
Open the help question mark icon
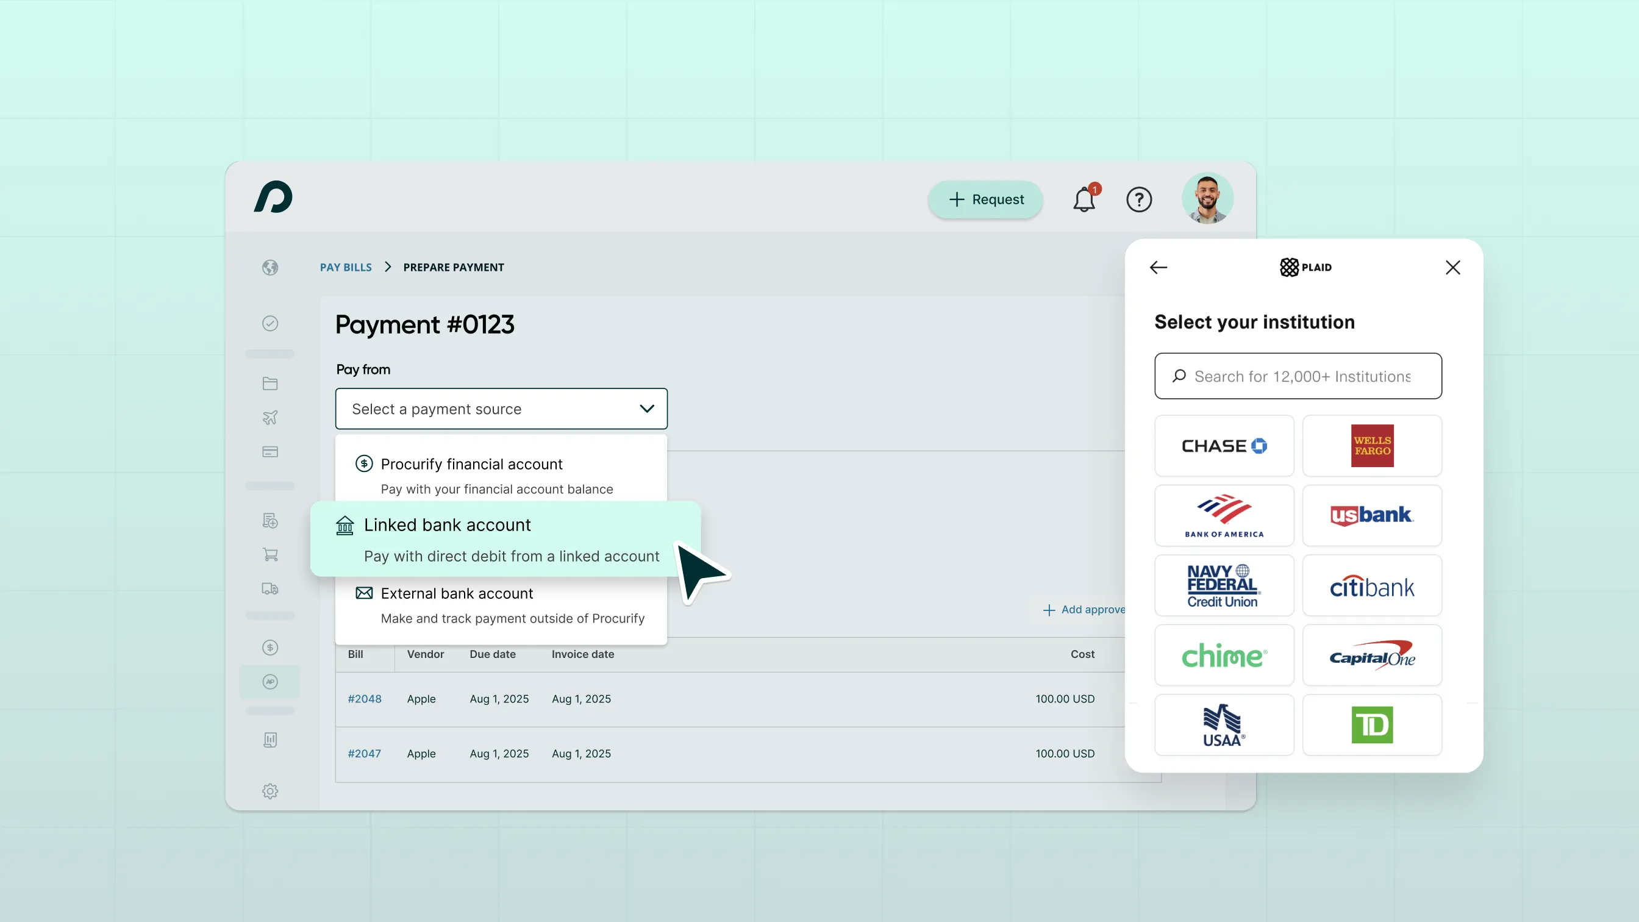1139,200
